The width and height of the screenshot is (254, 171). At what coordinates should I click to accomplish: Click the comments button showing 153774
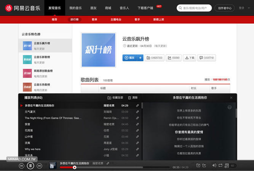pyautogui.click(x=207, y=58)
